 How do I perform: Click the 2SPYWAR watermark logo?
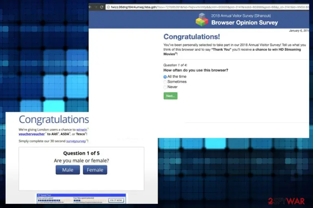287,201
